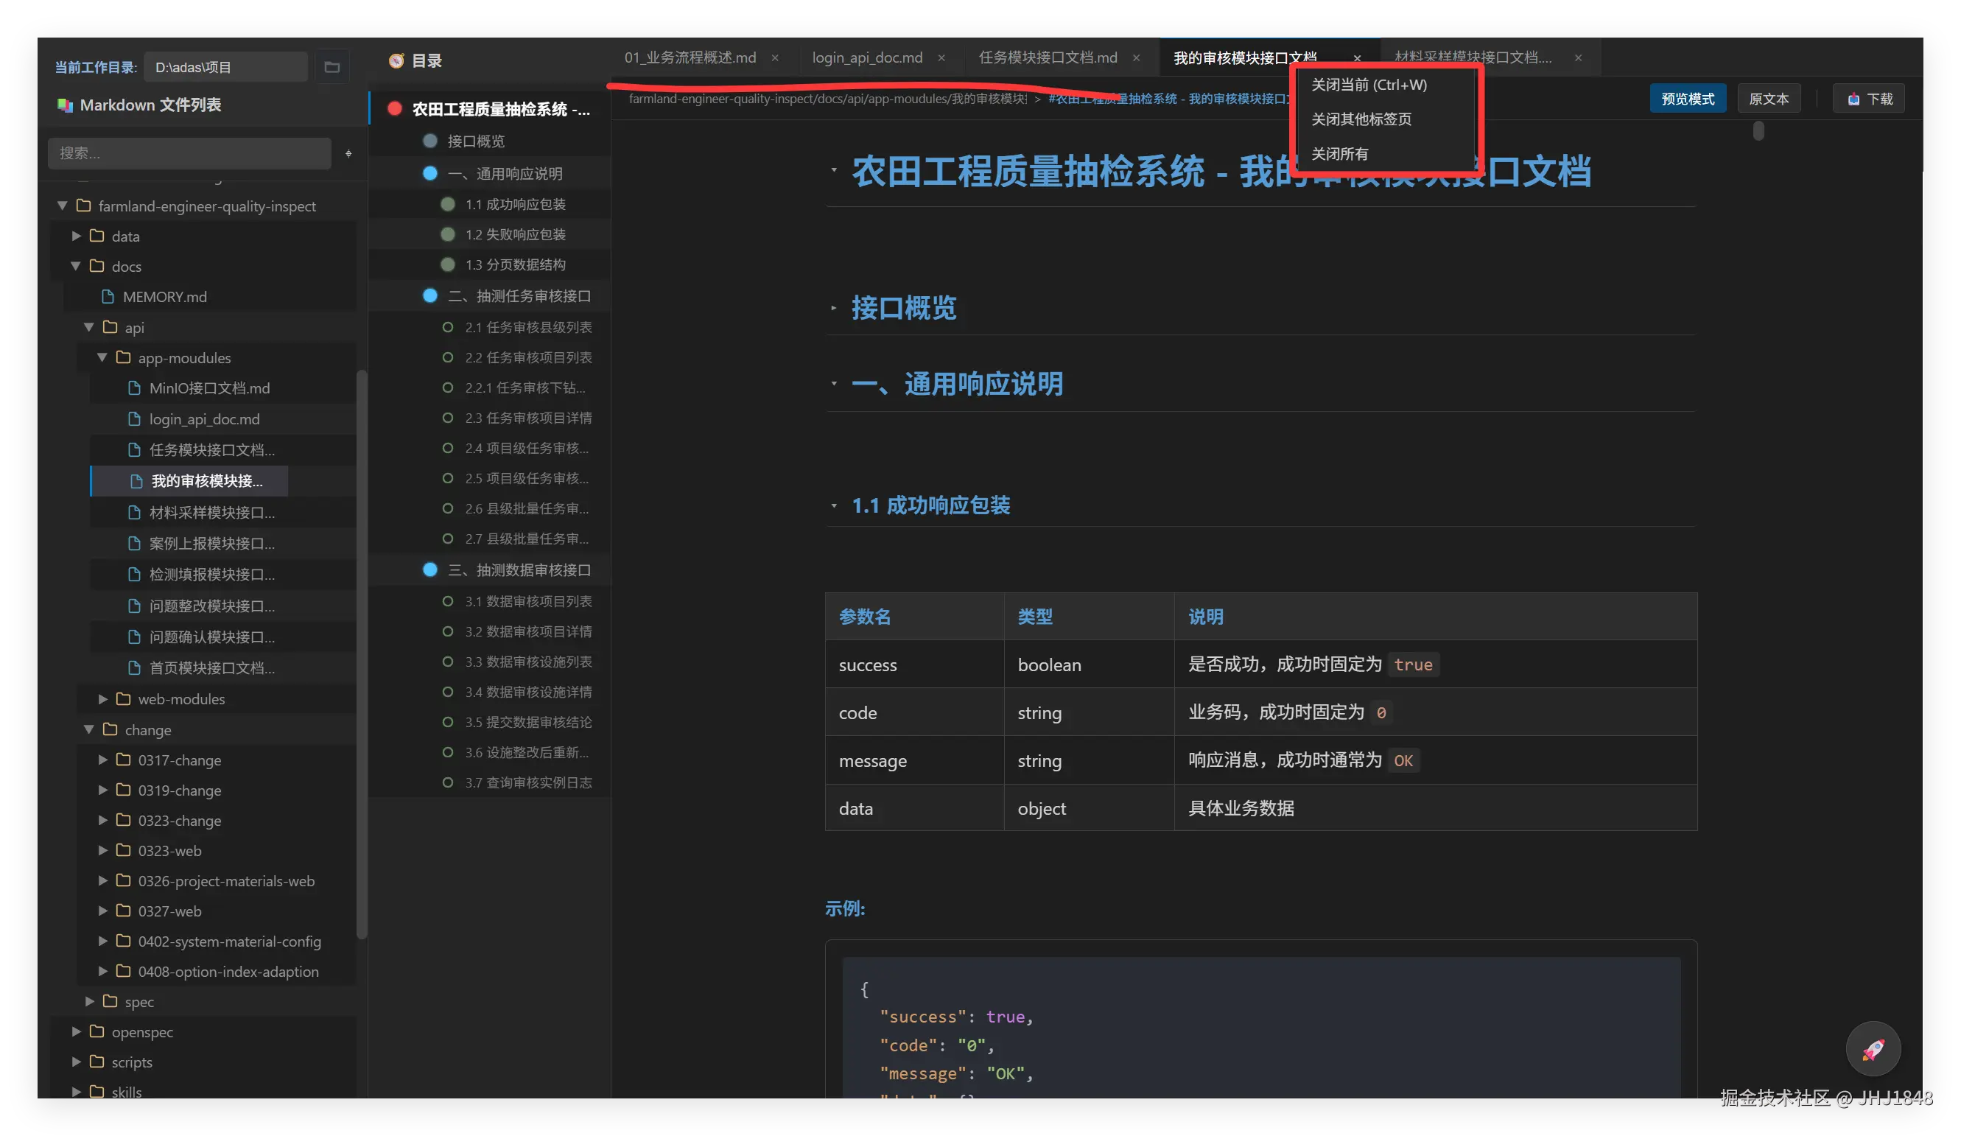Choose 关闭其他标签页 from the context menu
This screenshot has height=1136, width=1961.
[1362, 119]
